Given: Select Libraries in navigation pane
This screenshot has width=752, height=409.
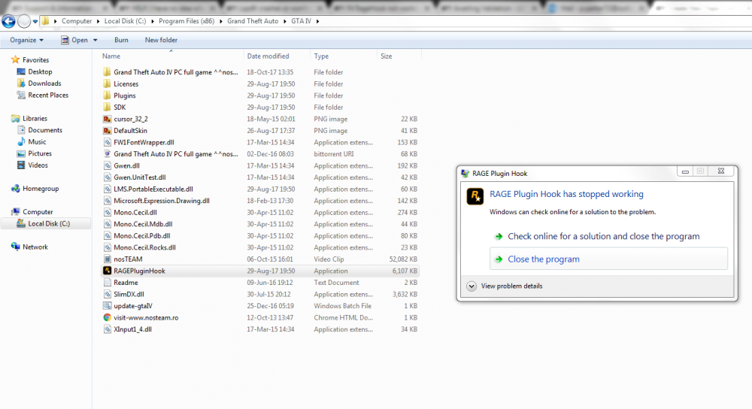Looking at the screenshot, I should (x=35, y=118).
